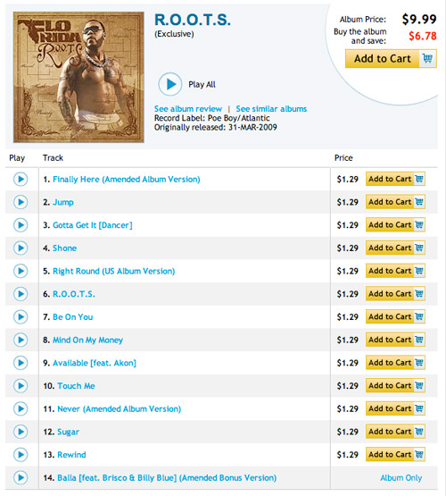Click the R.O.O.T.S. album cover thumbnail
446x496 pixels.
[x=78, y=77]
